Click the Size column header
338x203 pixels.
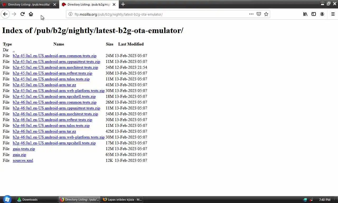tap(110, 44)
